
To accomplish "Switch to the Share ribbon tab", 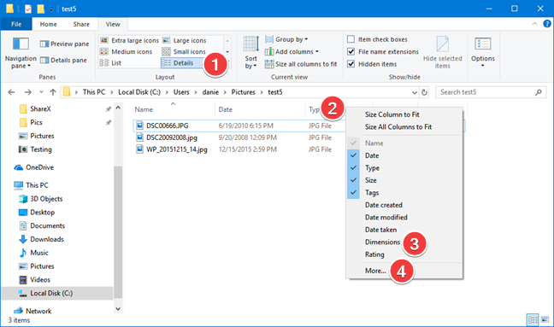I will [x=81, y=24].
